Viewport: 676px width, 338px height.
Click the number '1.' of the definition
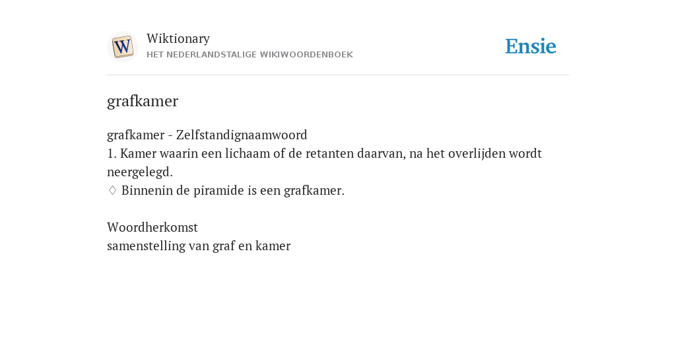(112, 154)
